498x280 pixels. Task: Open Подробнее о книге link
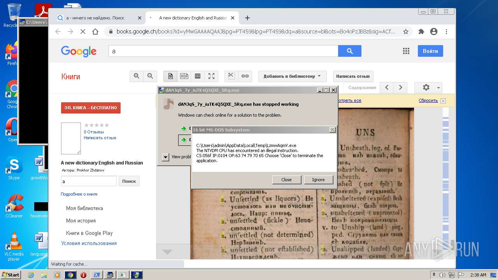pos(79,194)
